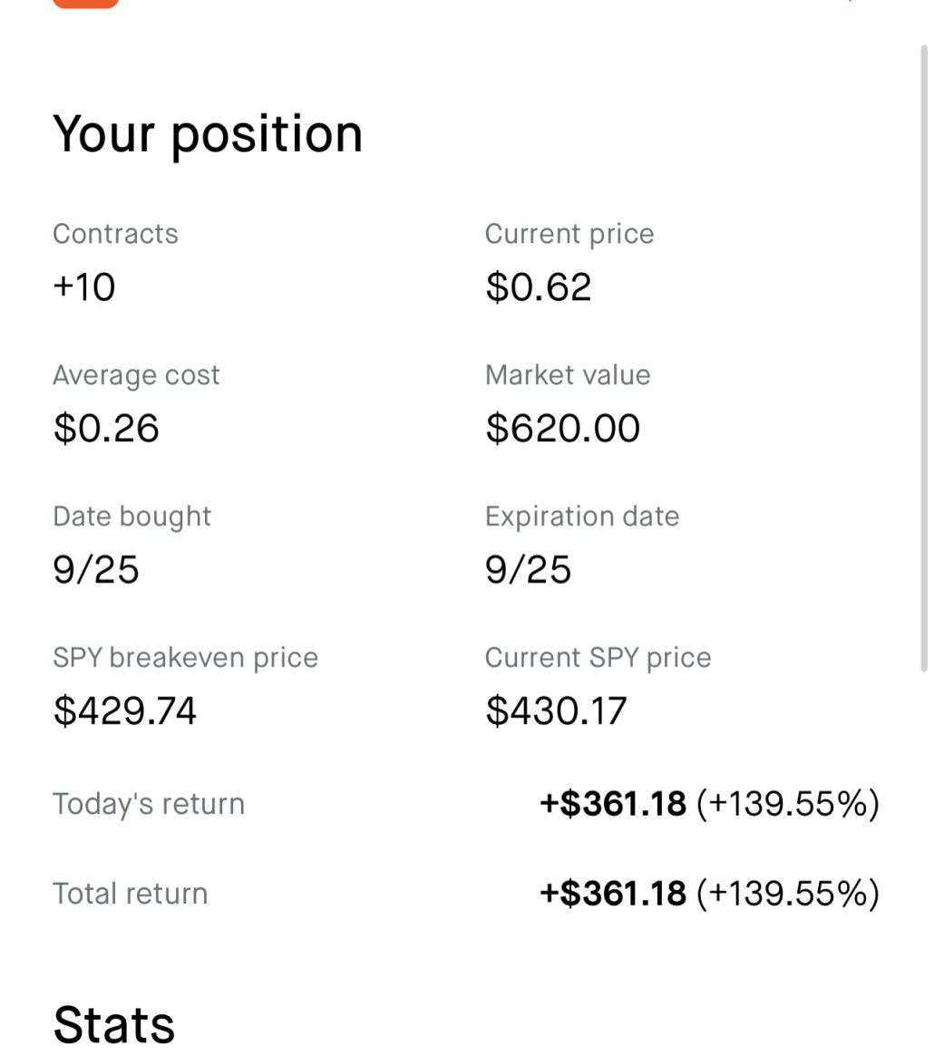Viewport: 934px width, 1055px height.
Task: Tap the 'Today's return' label
Action: pyautogui.click(x=149, y=804)
